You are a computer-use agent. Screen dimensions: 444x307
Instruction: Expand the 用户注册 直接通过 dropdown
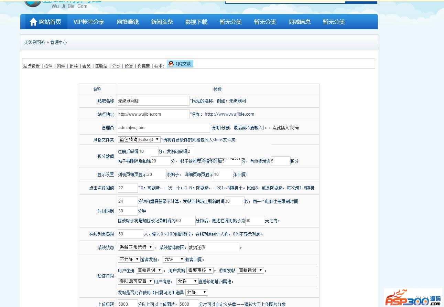tap(149, 271)
